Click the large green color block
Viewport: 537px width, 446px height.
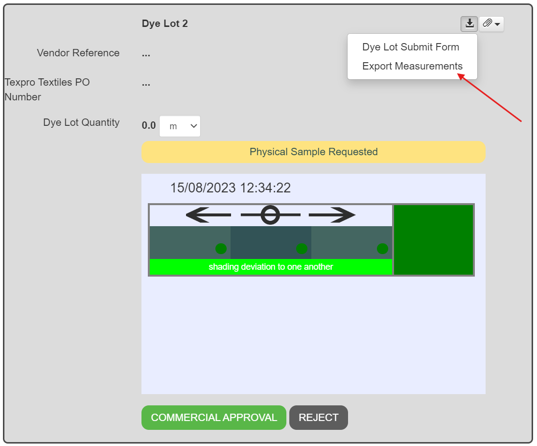[x=434, y=240]
